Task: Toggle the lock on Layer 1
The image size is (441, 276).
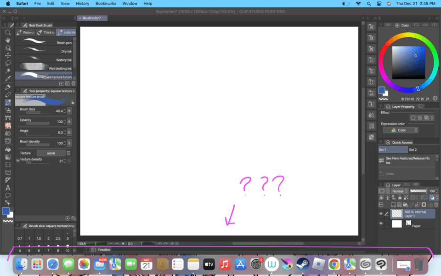Action: (400, 197)
